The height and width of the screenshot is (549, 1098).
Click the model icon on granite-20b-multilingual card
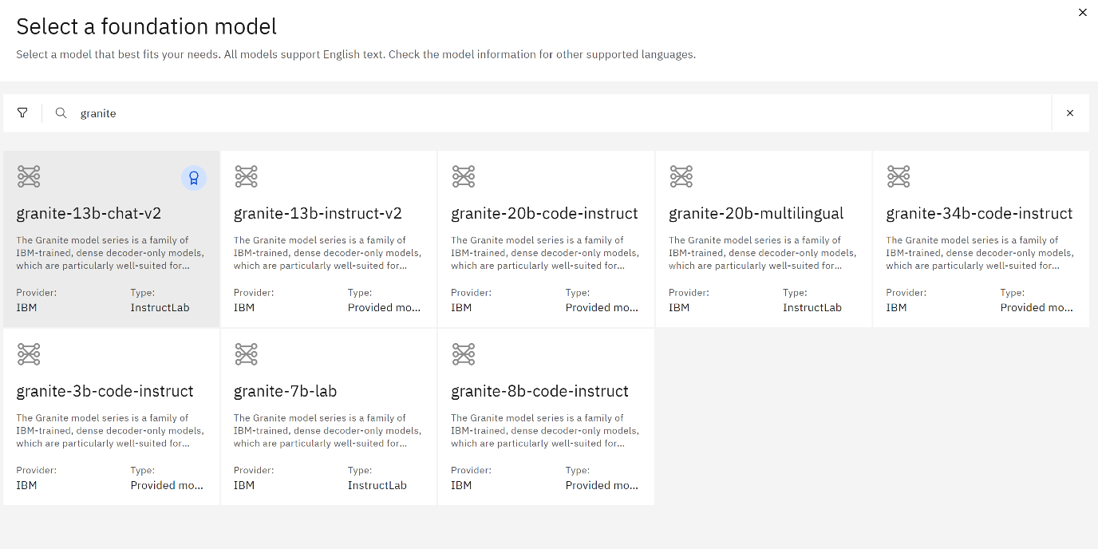(681, 176)
